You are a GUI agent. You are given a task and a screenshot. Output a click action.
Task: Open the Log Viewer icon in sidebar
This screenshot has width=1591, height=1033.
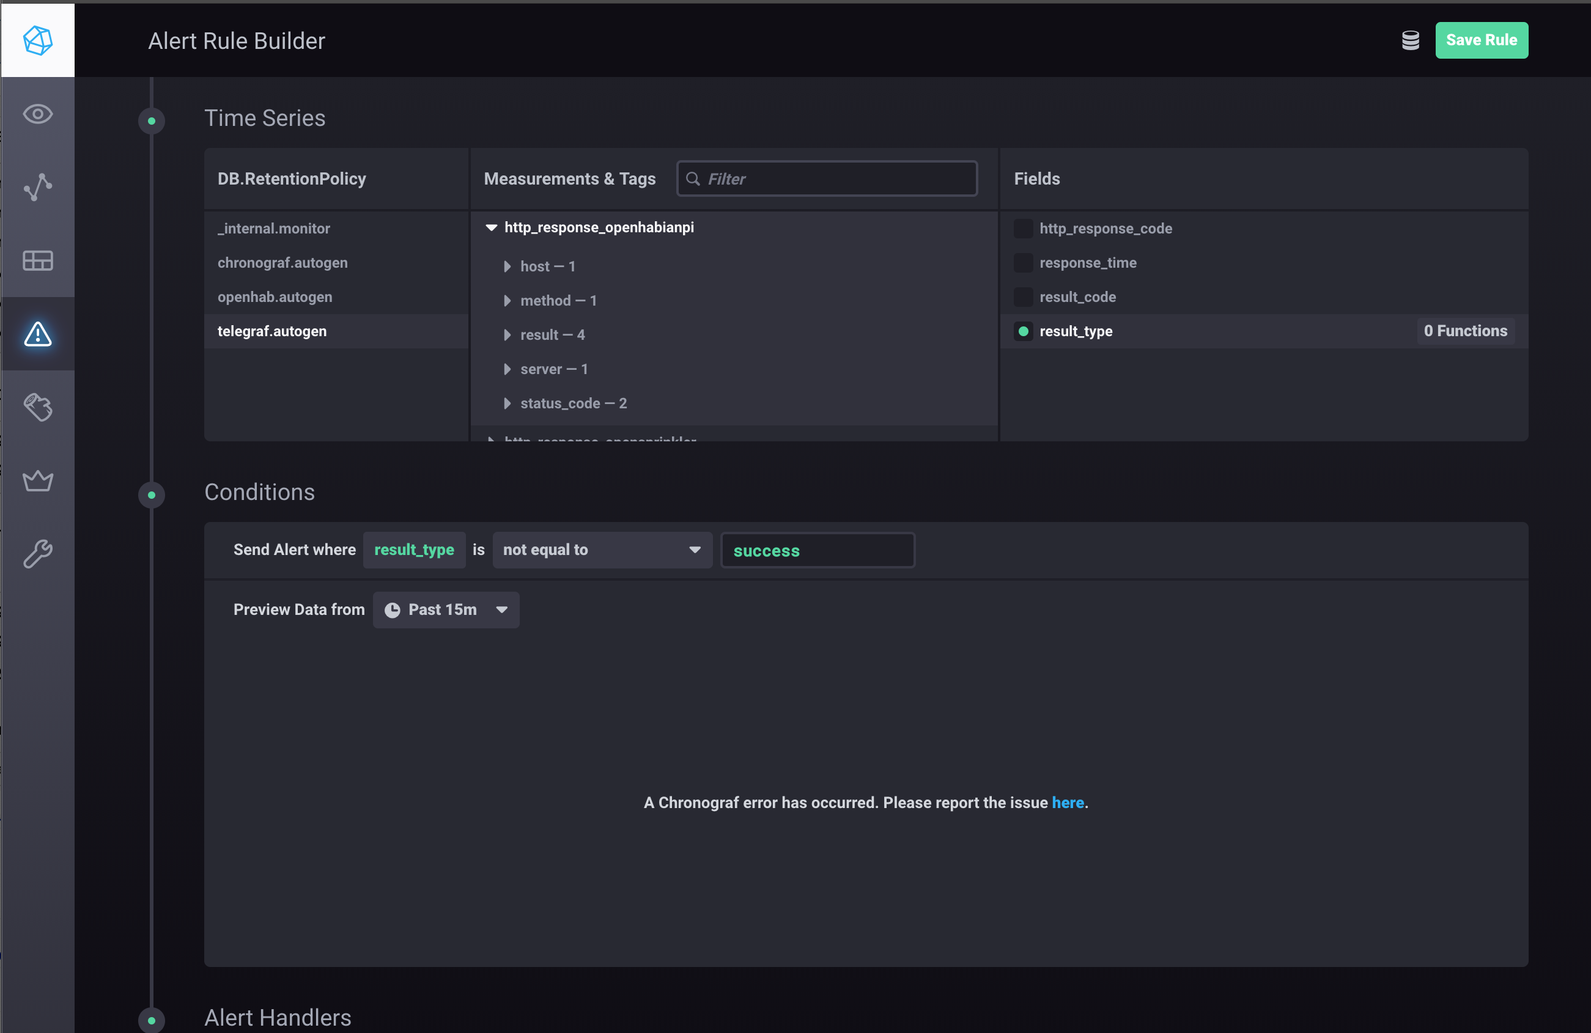click(37, 408)
